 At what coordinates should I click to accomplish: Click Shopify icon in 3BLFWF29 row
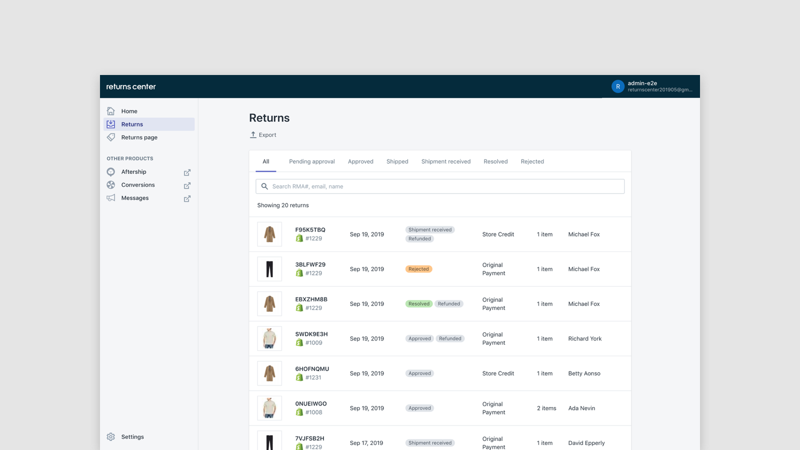point(299,273)
